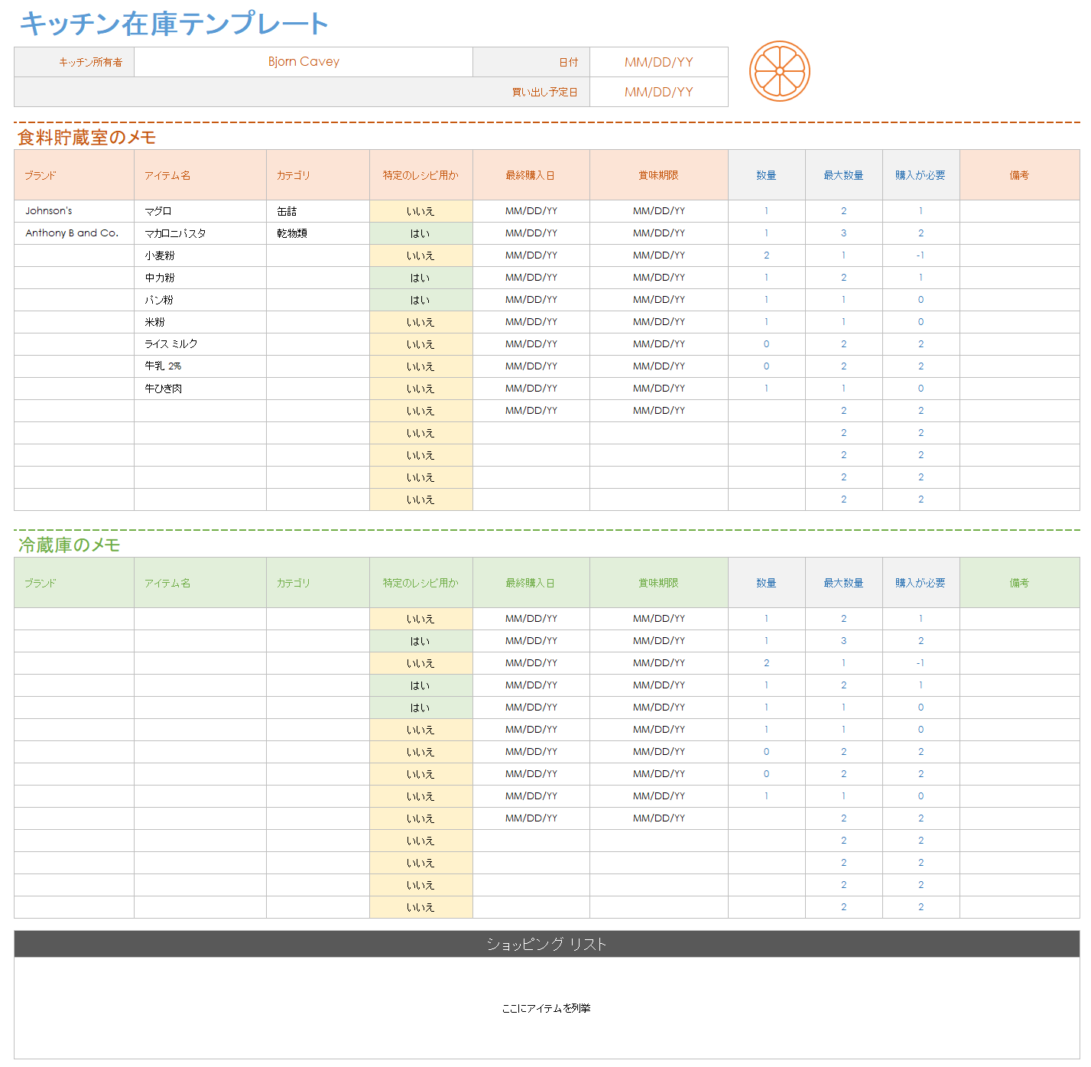This screenshot has height=1067, width=1091.
Task: Select 賞味期限 header in fridge table
Action: click(x=659, y=583)
